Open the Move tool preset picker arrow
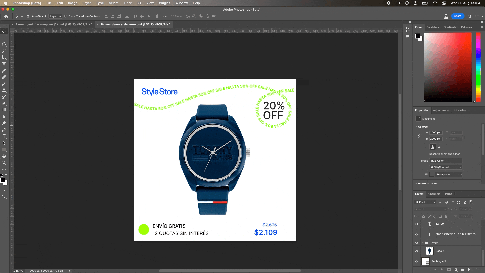 (x=22, y=16)
